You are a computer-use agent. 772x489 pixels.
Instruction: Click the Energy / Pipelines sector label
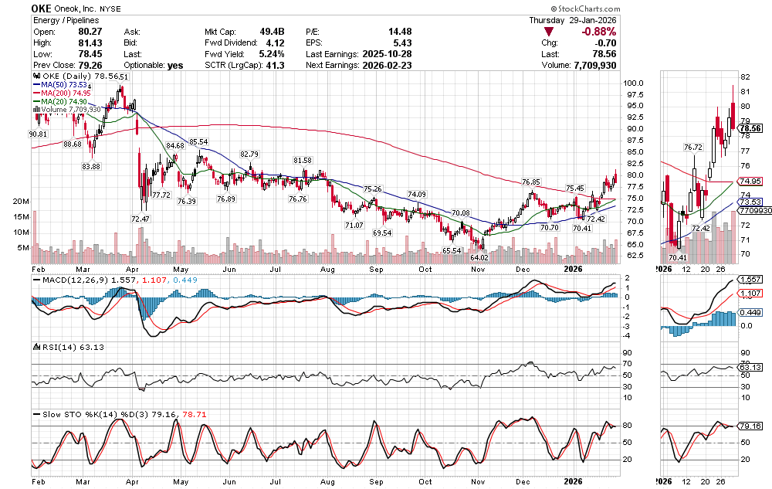[x=65, y=21]
